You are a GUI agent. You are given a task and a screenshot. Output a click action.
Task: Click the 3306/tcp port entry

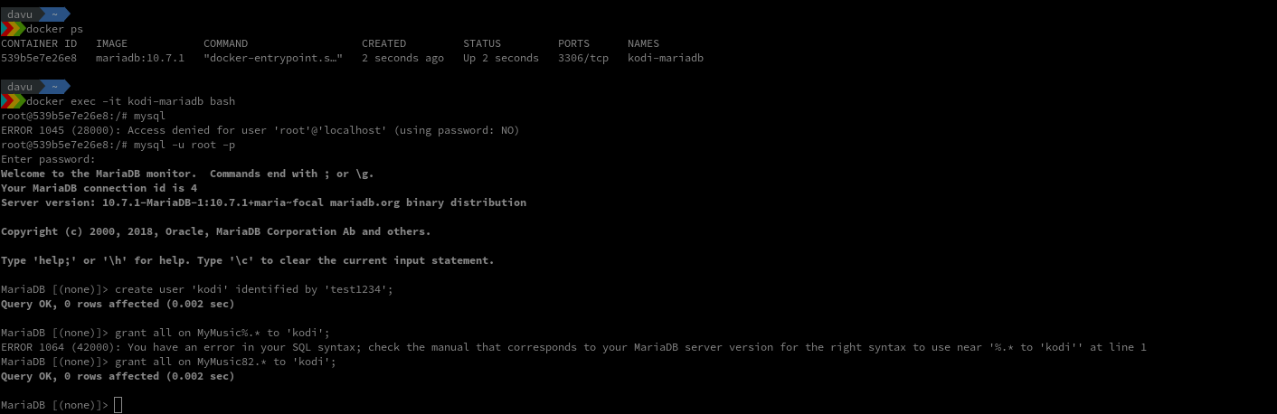tap(583, 58)
